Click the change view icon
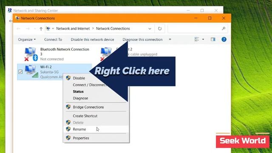This screenshot has width=272, height=153. [x=197, y=40]
